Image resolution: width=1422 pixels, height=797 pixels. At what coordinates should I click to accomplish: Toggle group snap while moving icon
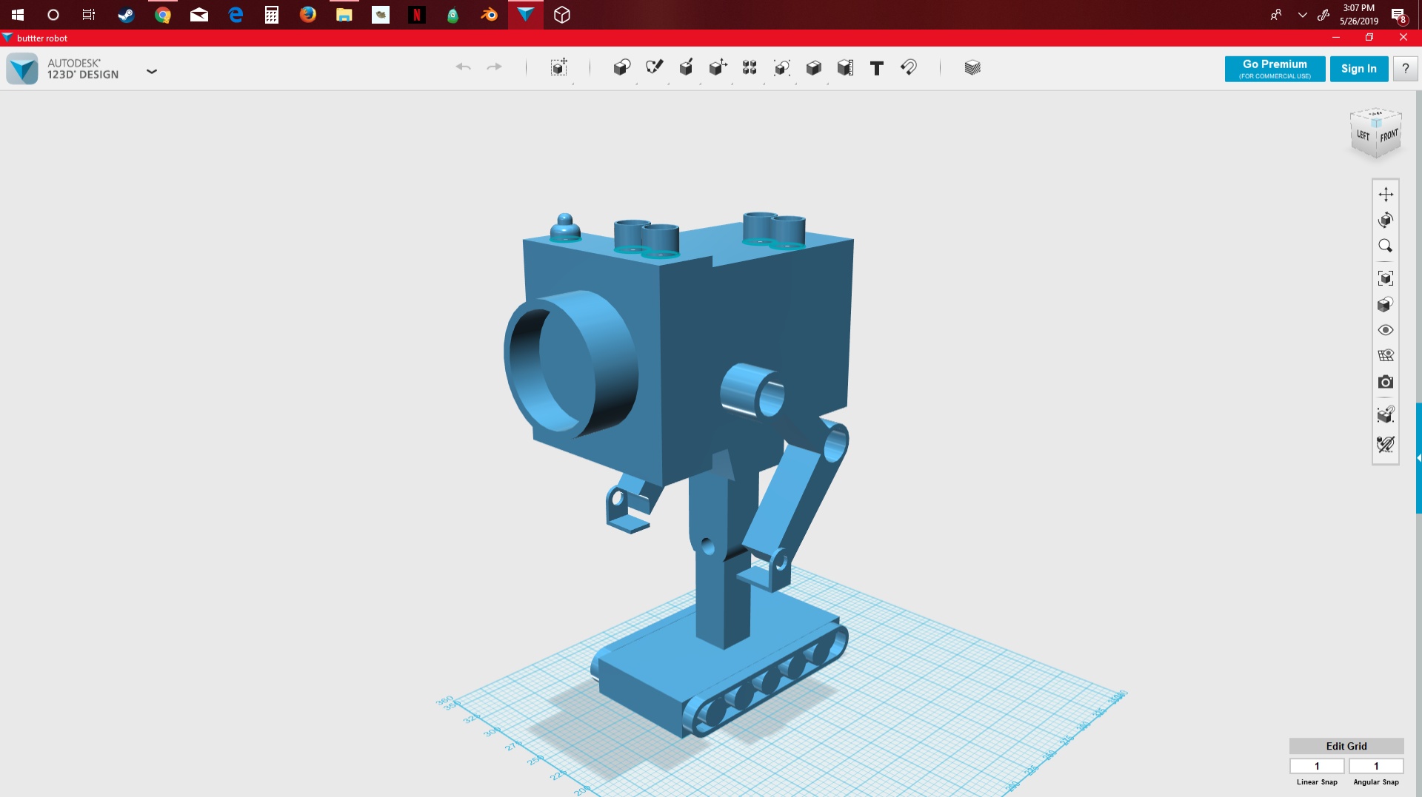1386,414
